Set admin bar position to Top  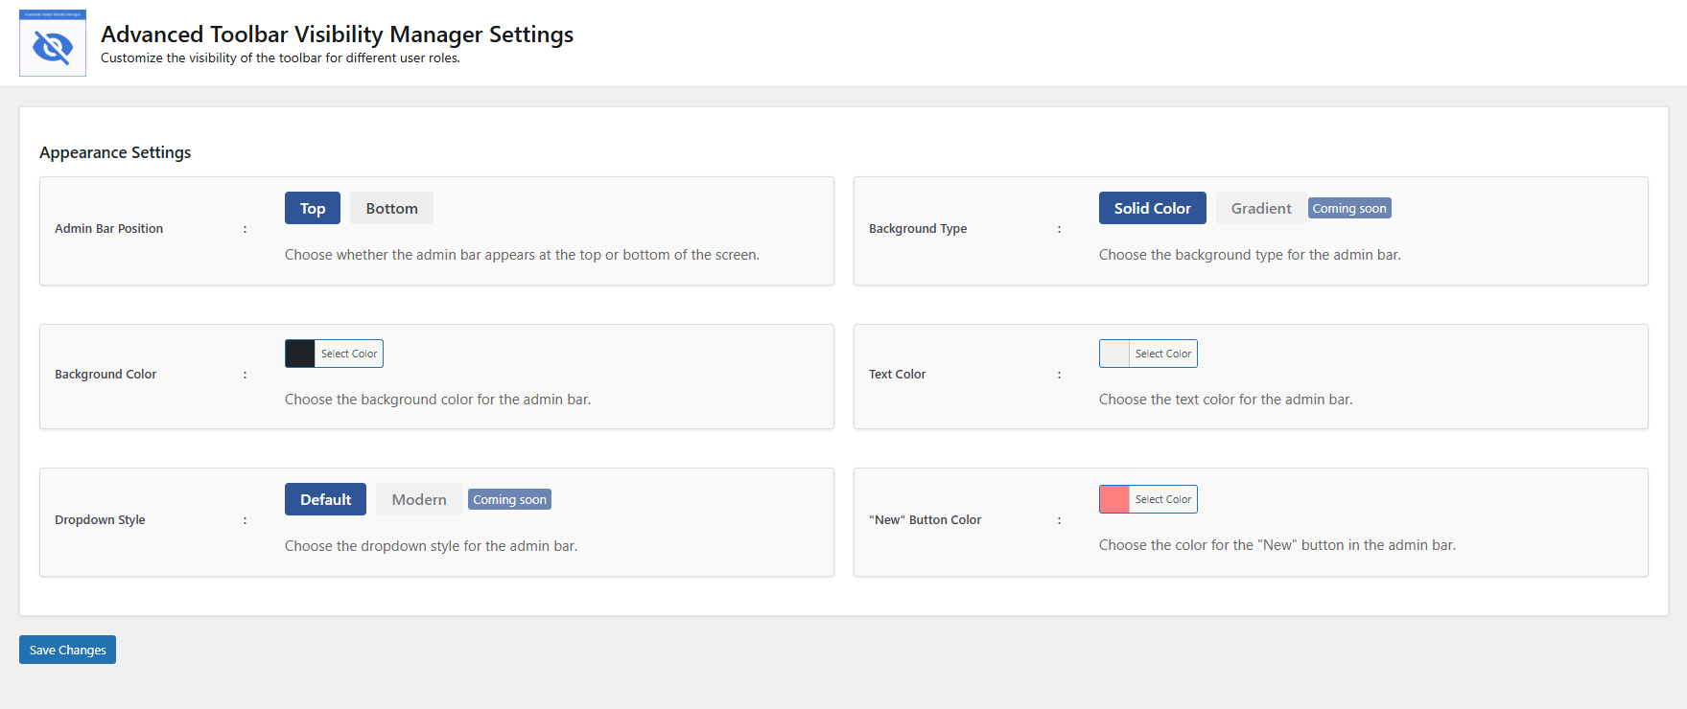point(313,208)
